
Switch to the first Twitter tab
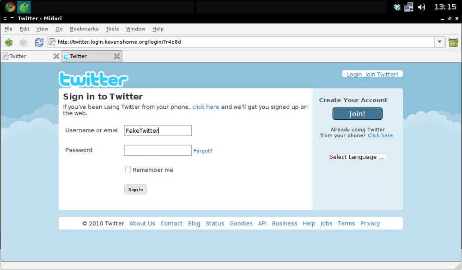click(28, 56)
